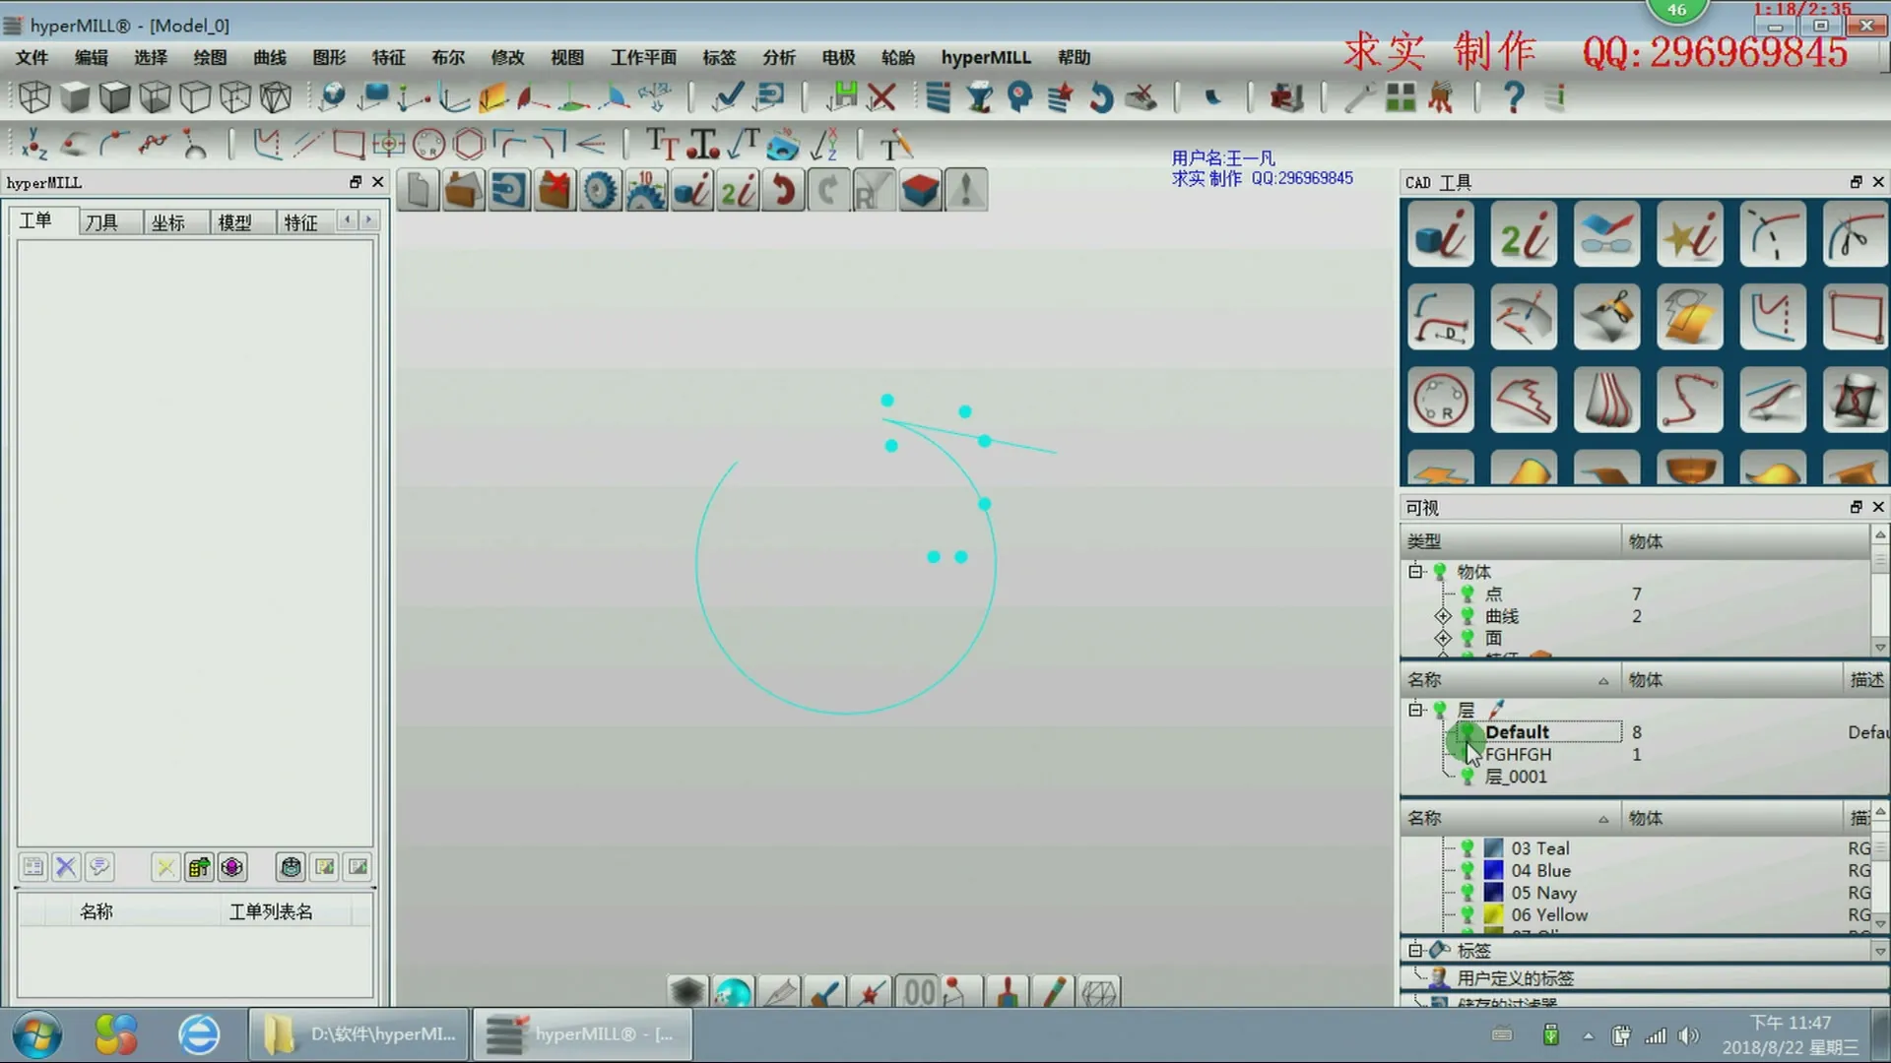Click the 名称 column header in layers list
The height and width of the screenshot is (1063, 1891).
pos(1424,680)
